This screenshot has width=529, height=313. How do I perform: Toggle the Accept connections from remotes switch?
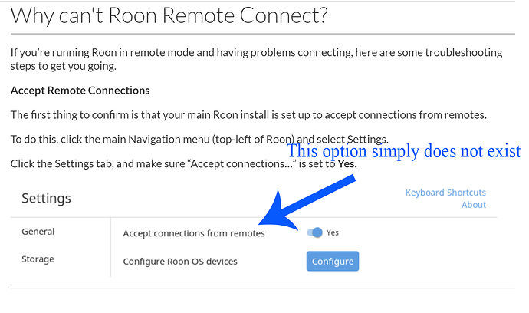(x=314, y=232)
